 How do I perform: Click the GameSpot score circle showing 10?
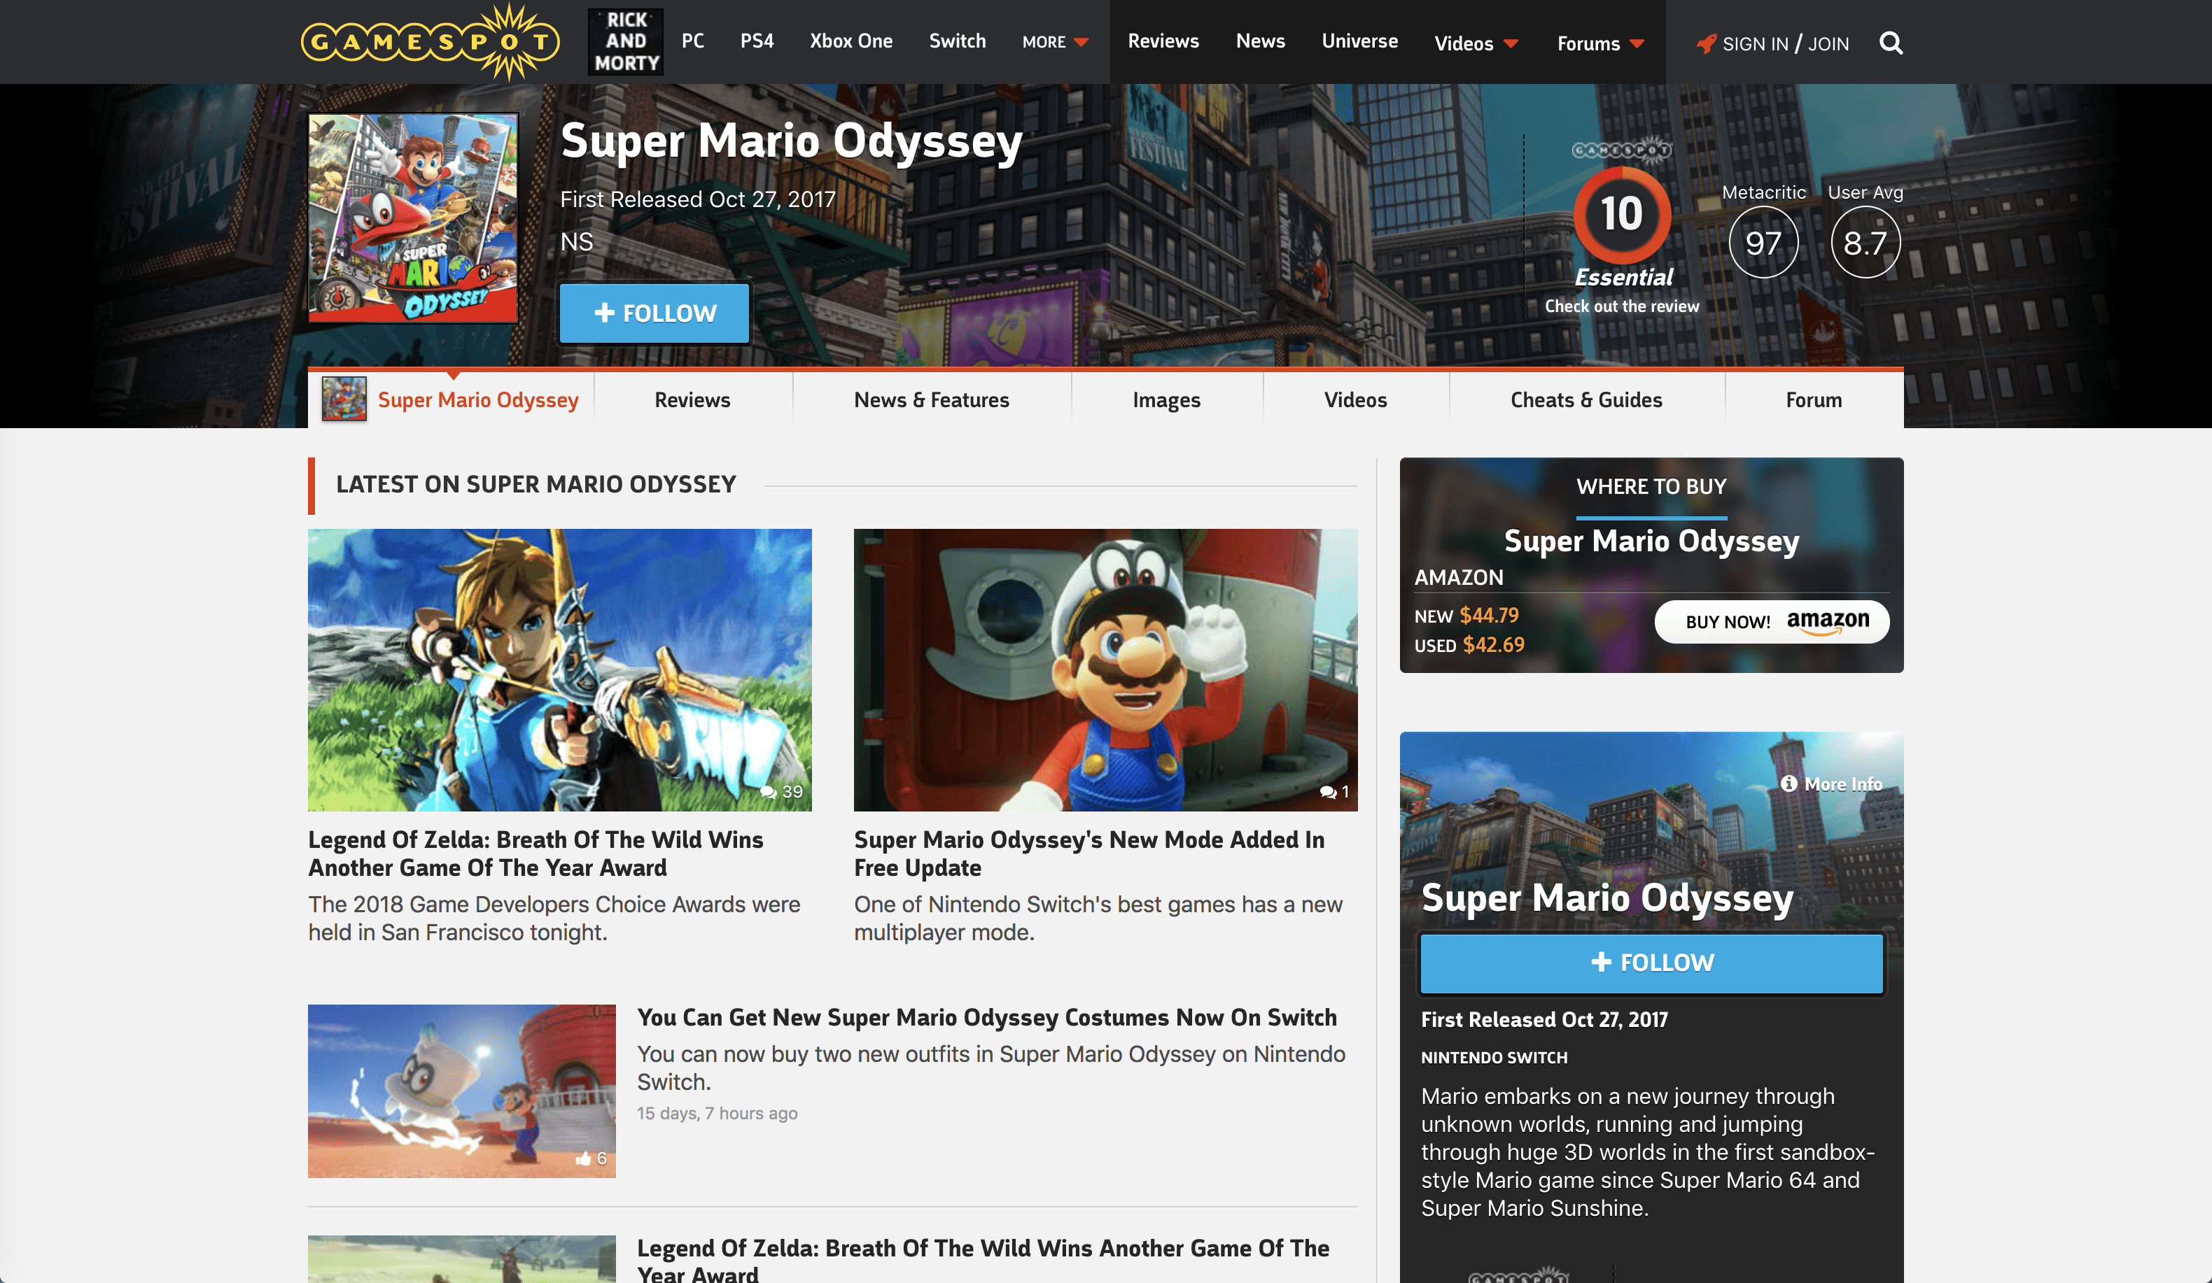[1621, 214]
